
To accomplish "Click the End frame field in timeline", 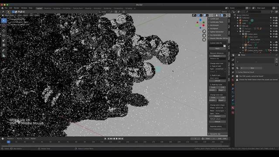I will click(x=222, y=139).
